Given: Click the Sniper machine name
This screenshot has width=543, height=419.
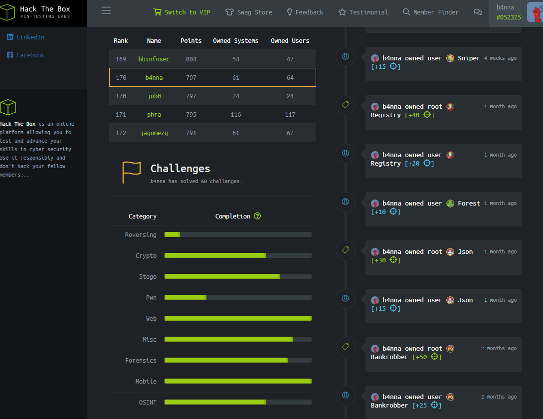Looking at the screenshot, I should [x=469, y=58].
